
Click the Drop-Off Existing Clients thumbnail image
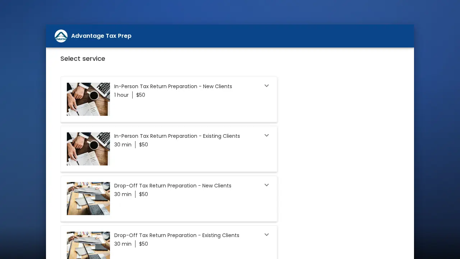(x=88, y=245)
